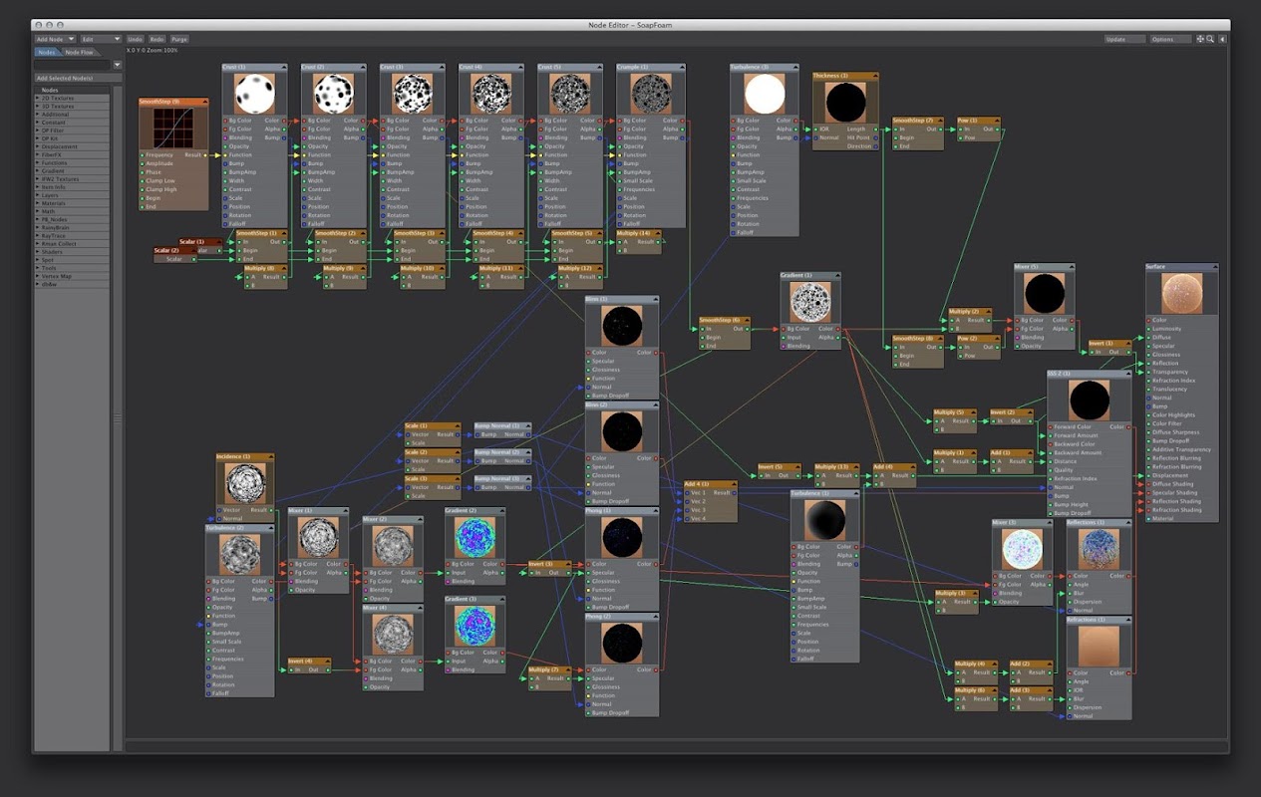Click the Transparency input connector on Surface node
This screenshot has height=797, width=1261.
1148,372
